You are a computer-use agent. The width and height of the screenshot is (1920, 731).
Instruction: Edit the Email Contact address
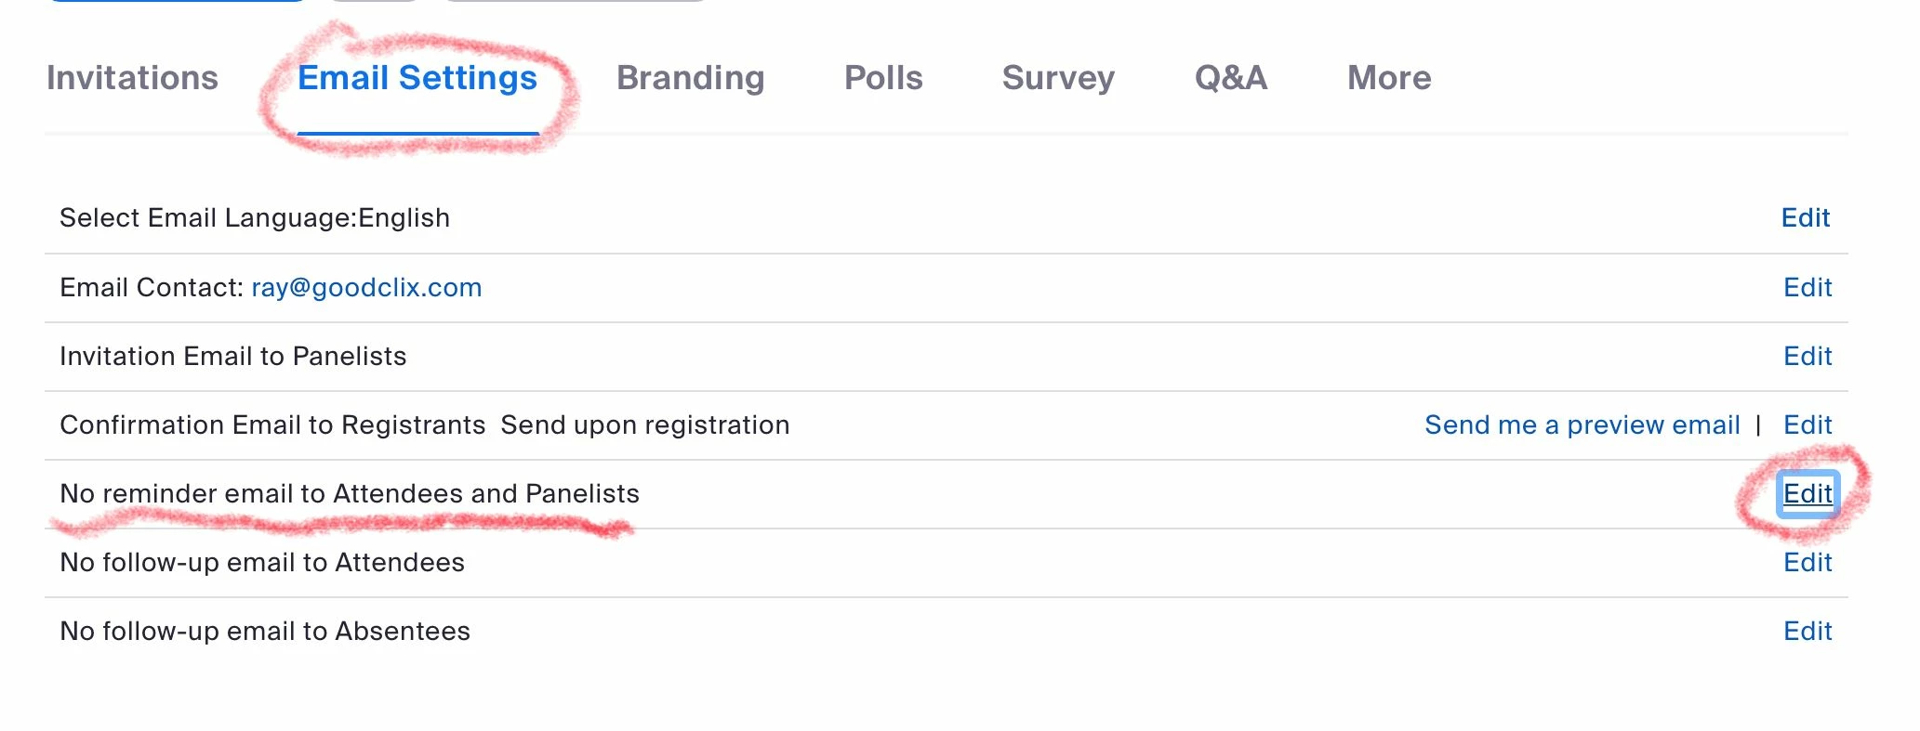tap(1807, 287)
